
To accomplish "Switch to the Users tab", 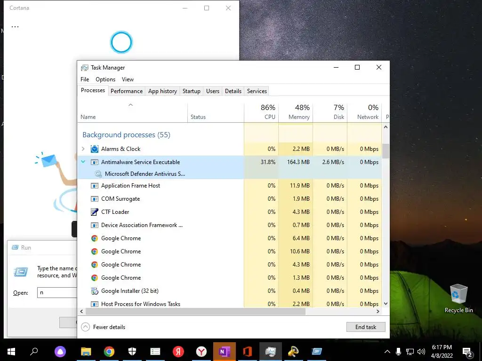I will [x=213, y=91].
